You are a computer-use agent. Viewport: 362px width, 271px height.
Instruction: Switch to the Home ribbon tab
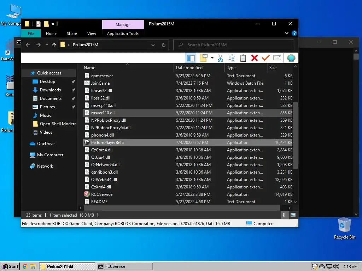(x=51, y=34)
